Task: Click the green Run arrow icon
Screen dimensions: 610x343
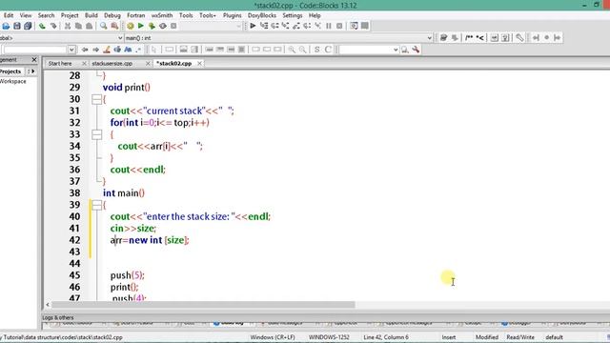Action: (x=141, y=26)
